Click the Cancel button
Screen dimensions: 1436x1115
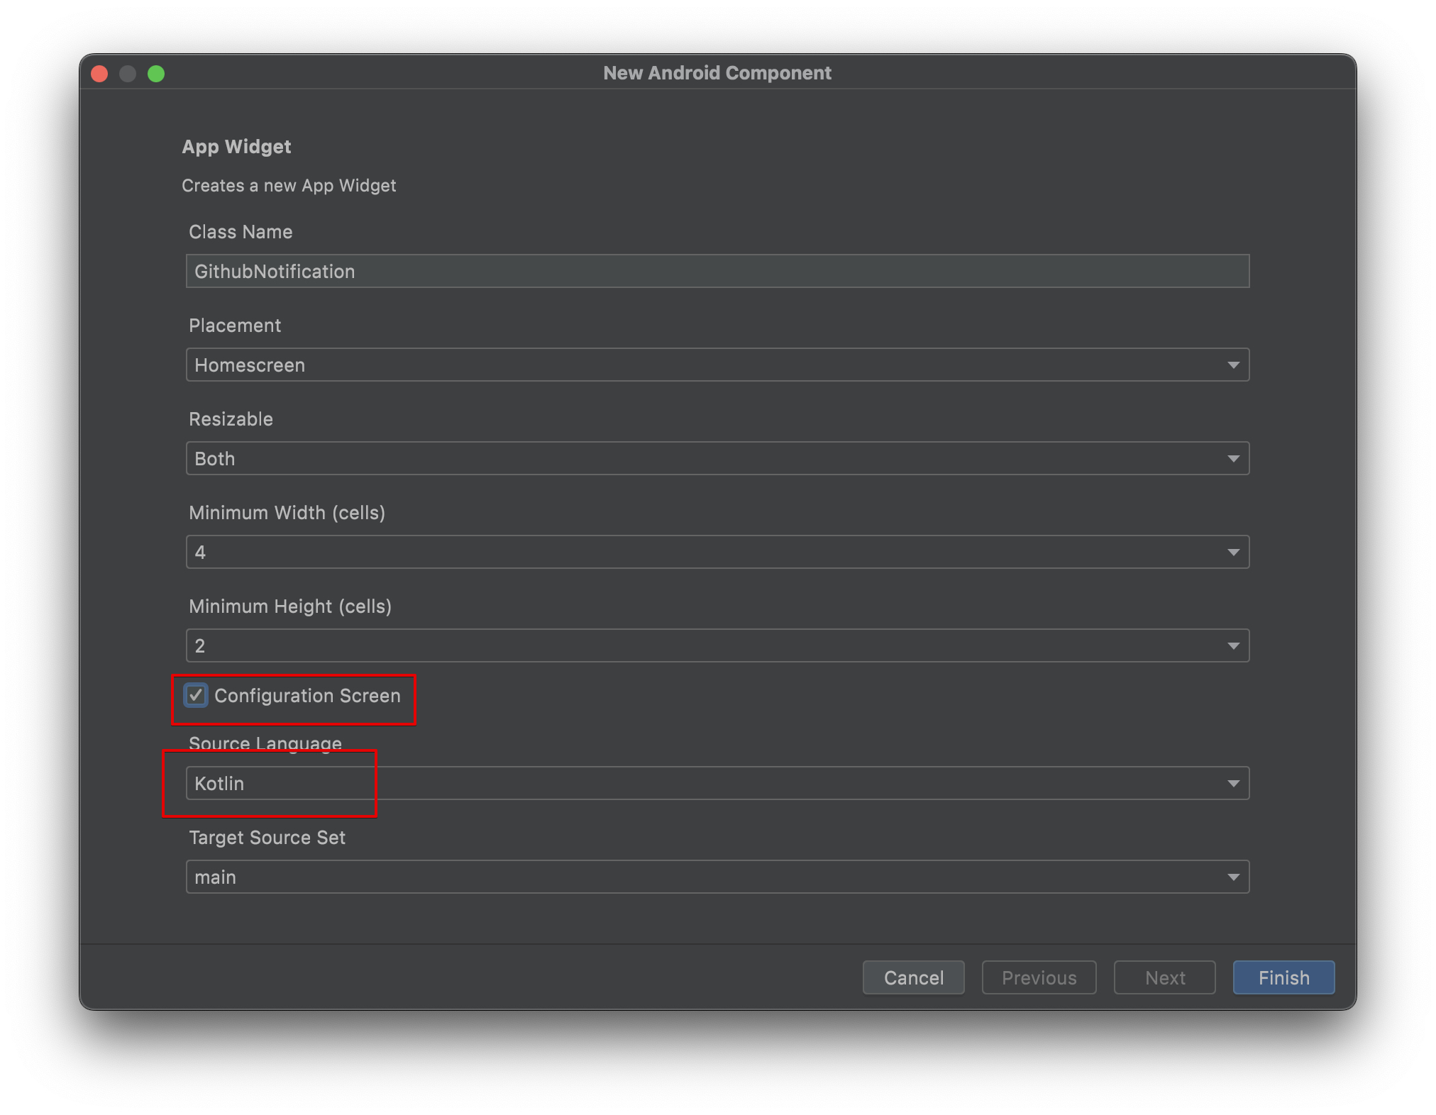[913, 977]
